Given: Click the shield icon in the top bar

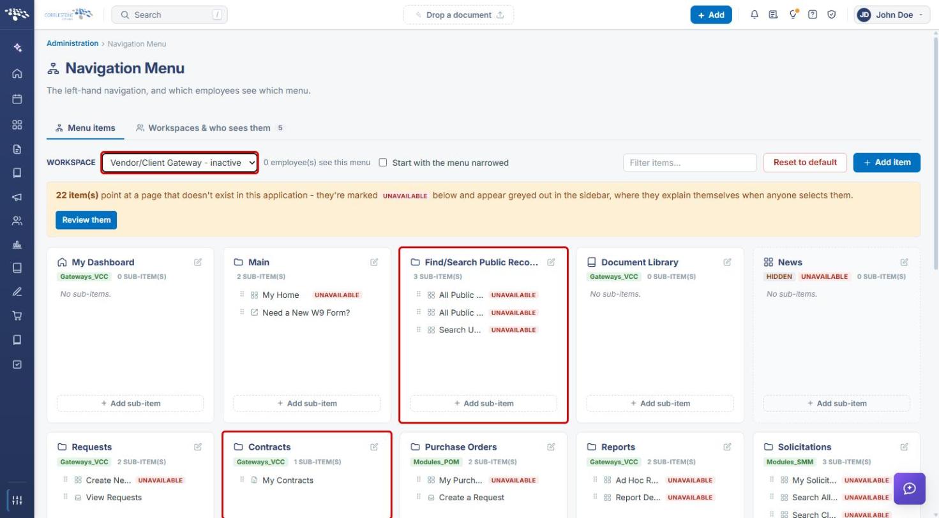Looking at the screenshot, I should tap(832, 15).
